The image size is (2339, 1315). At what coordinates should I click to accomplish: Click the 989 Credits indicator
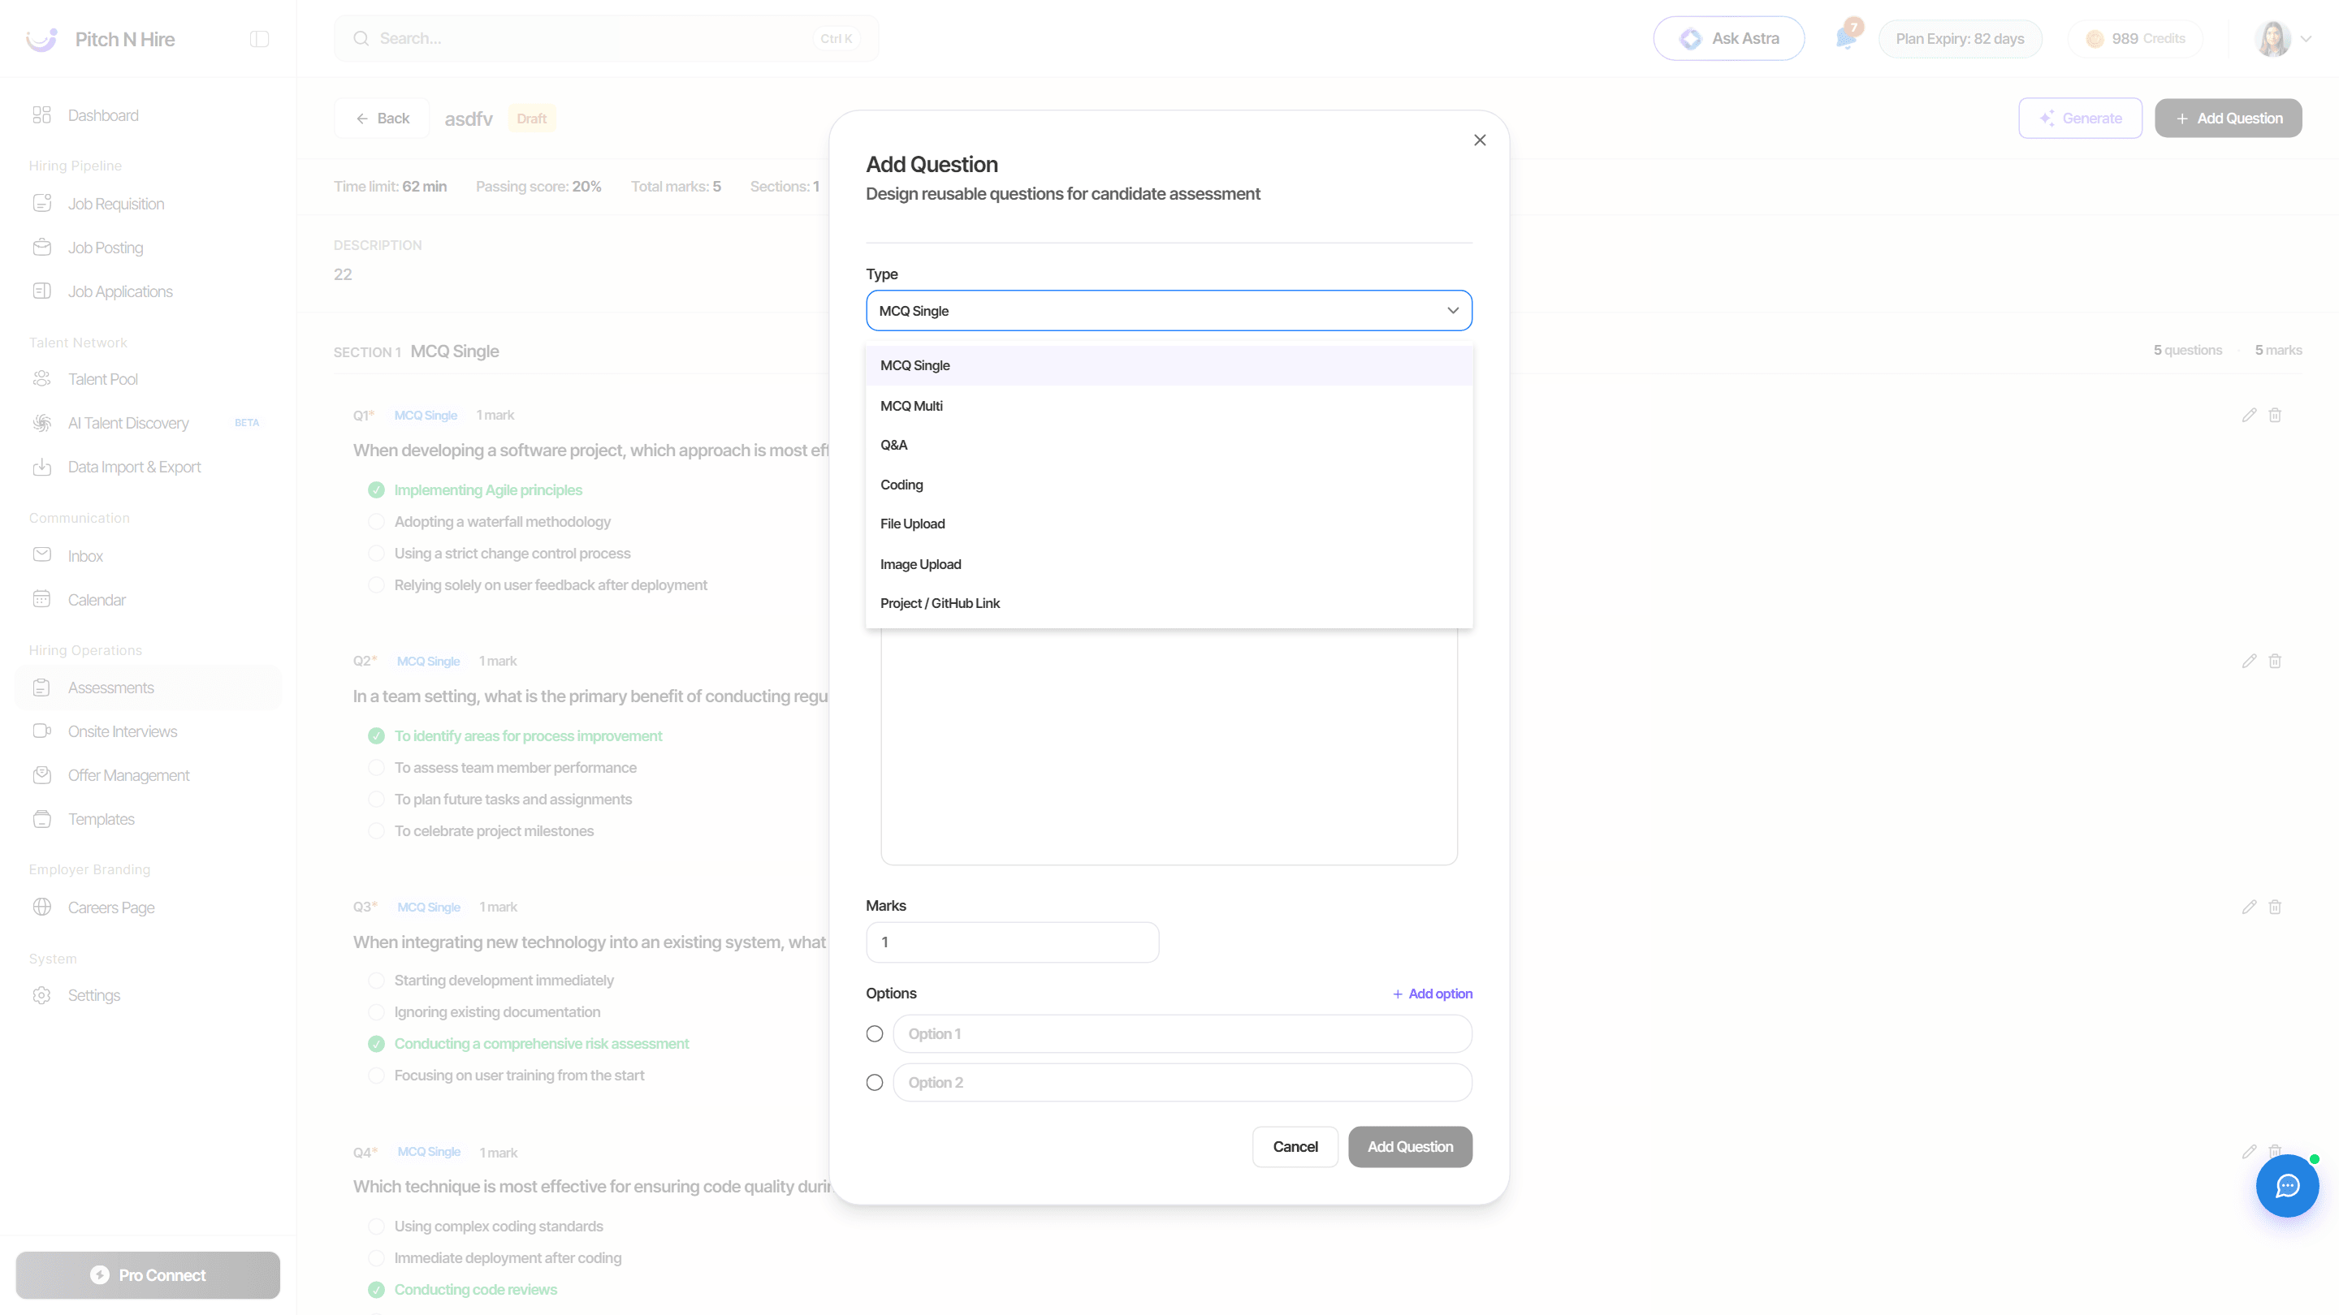pos(2134,39)
